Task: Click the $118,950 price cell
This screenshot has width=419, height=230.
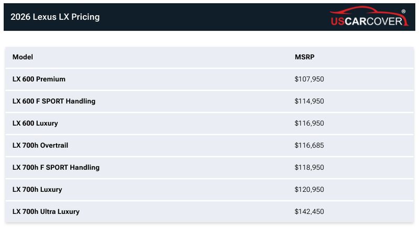Action: (x=310, y=168)
